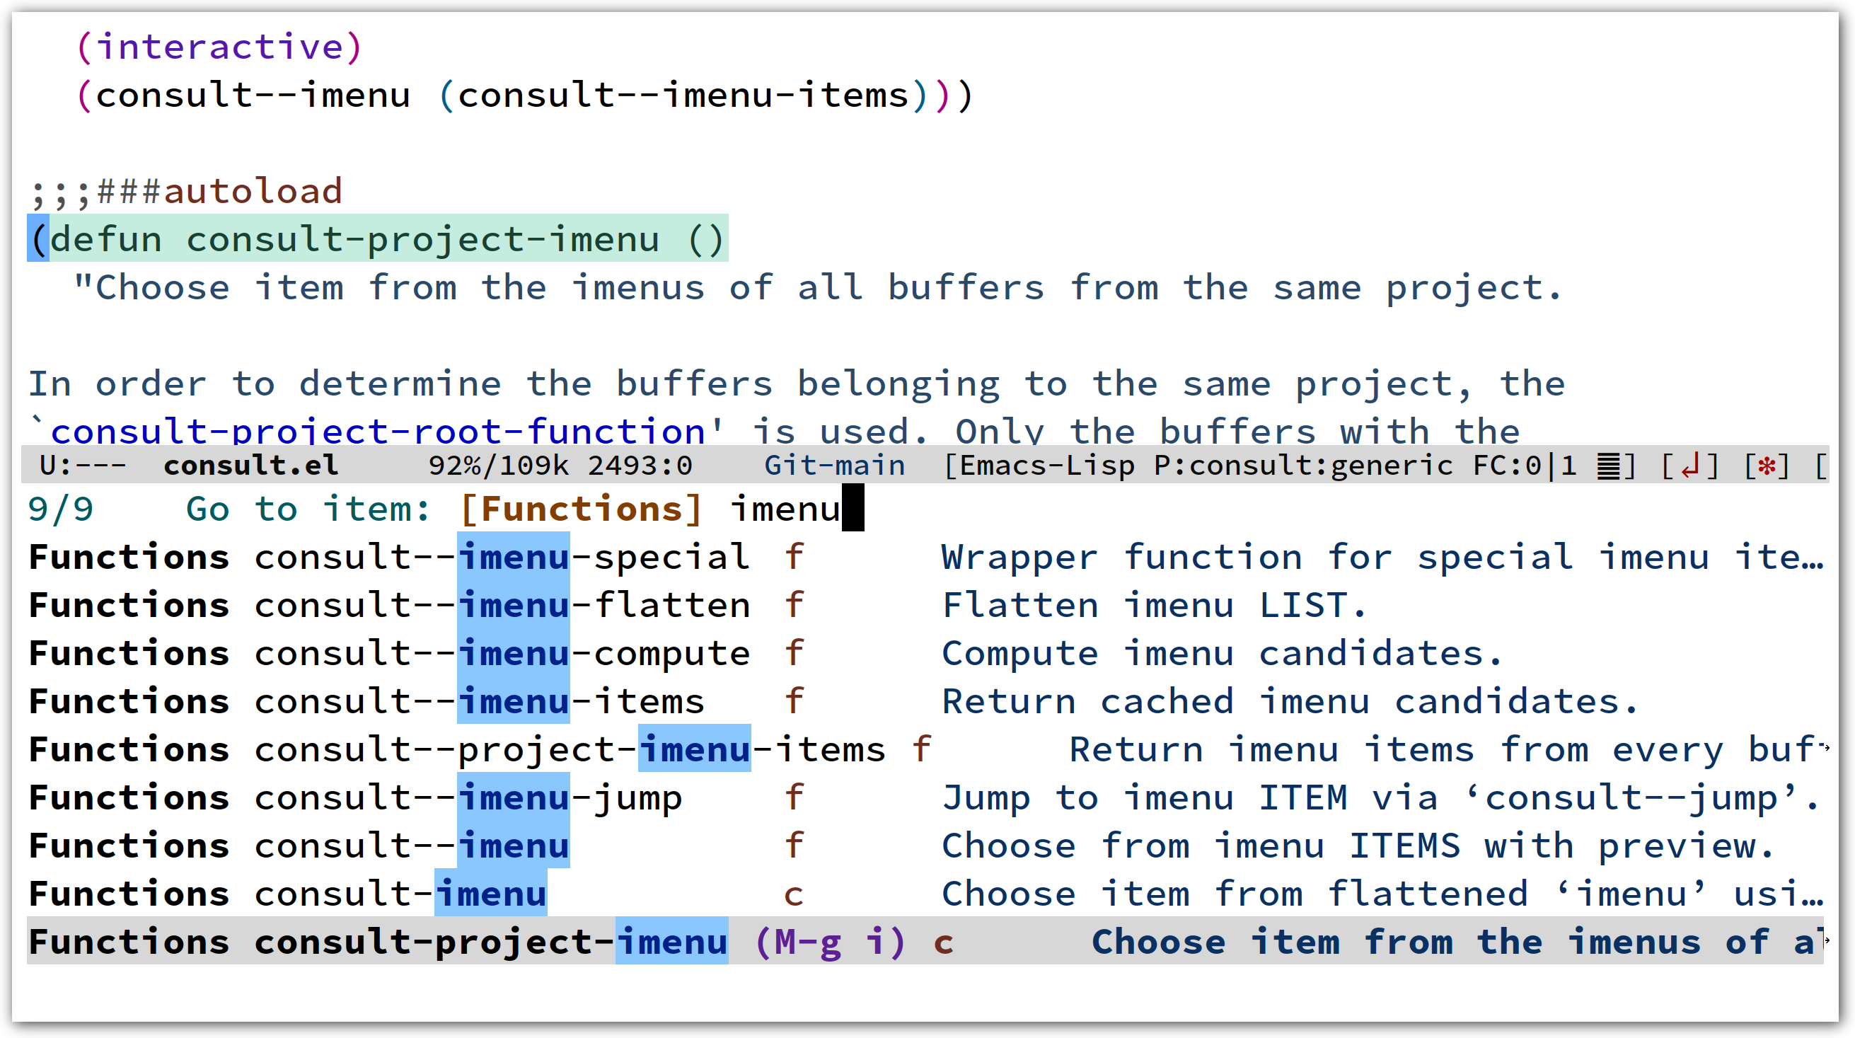Select the consult--imenu-flatten candidate
This screenshot has width=1855, height=1038.
point(501,606)
